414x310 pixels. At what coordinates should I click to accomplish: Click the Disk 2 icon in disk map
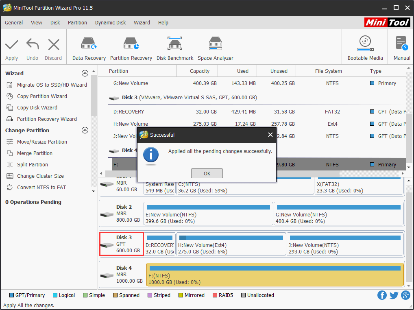click(107, 215)
